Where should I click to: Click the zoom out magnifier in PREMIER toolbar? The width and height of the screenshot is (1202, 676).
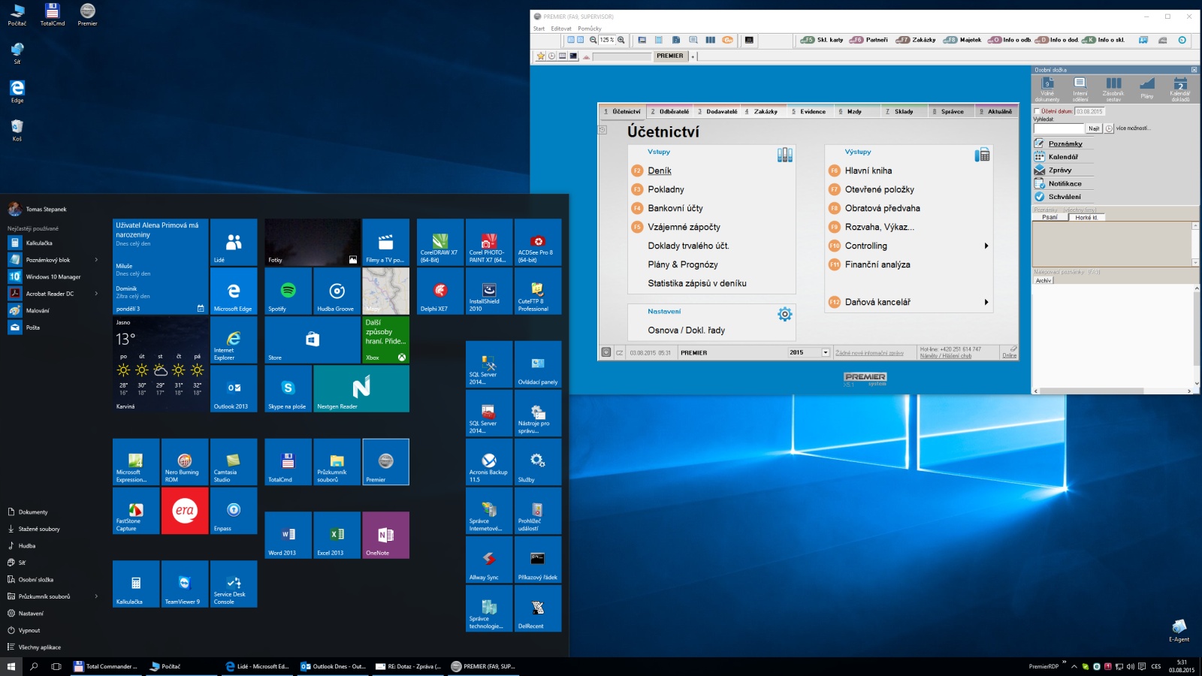tap(593, 40)
